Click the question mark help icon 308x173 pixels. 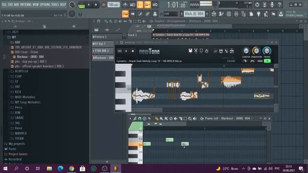tap(279, 4)
